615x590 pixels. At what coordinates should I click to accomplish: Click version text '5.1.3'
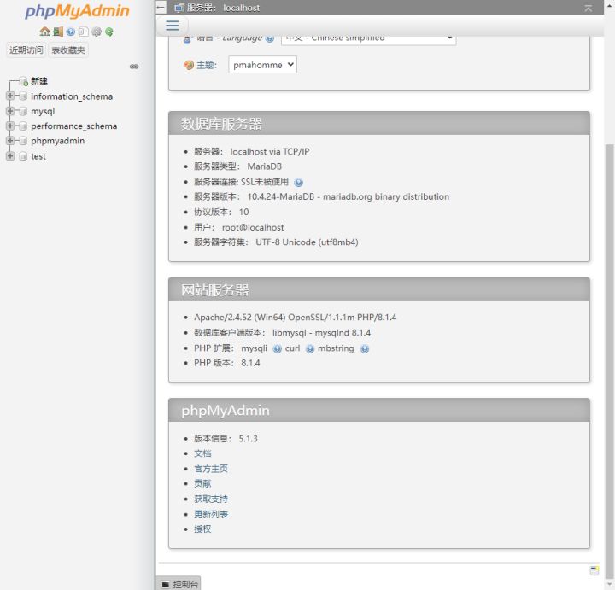249,439
